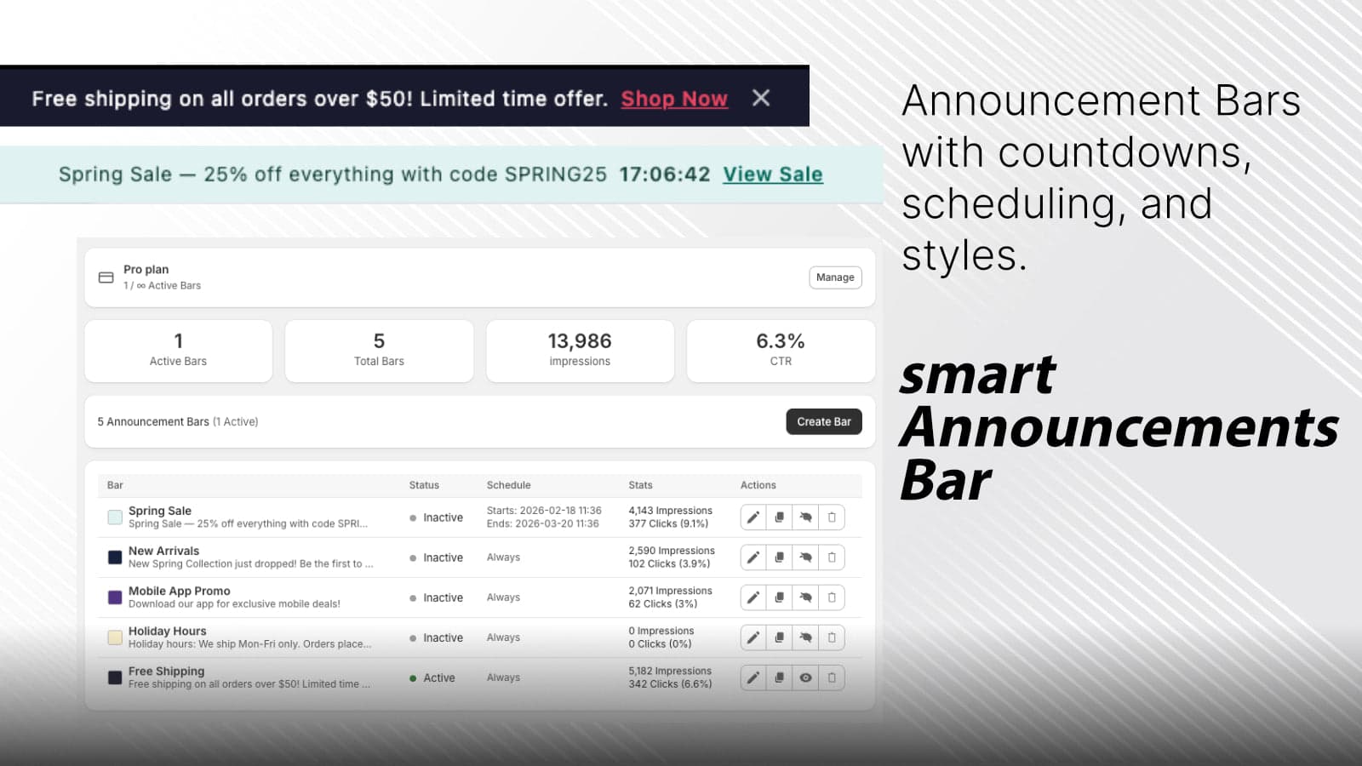Viewport: 1362px width, 766px height.
Task: Click the 5,182 Impressions stat
Action: [x=670, y=671]
